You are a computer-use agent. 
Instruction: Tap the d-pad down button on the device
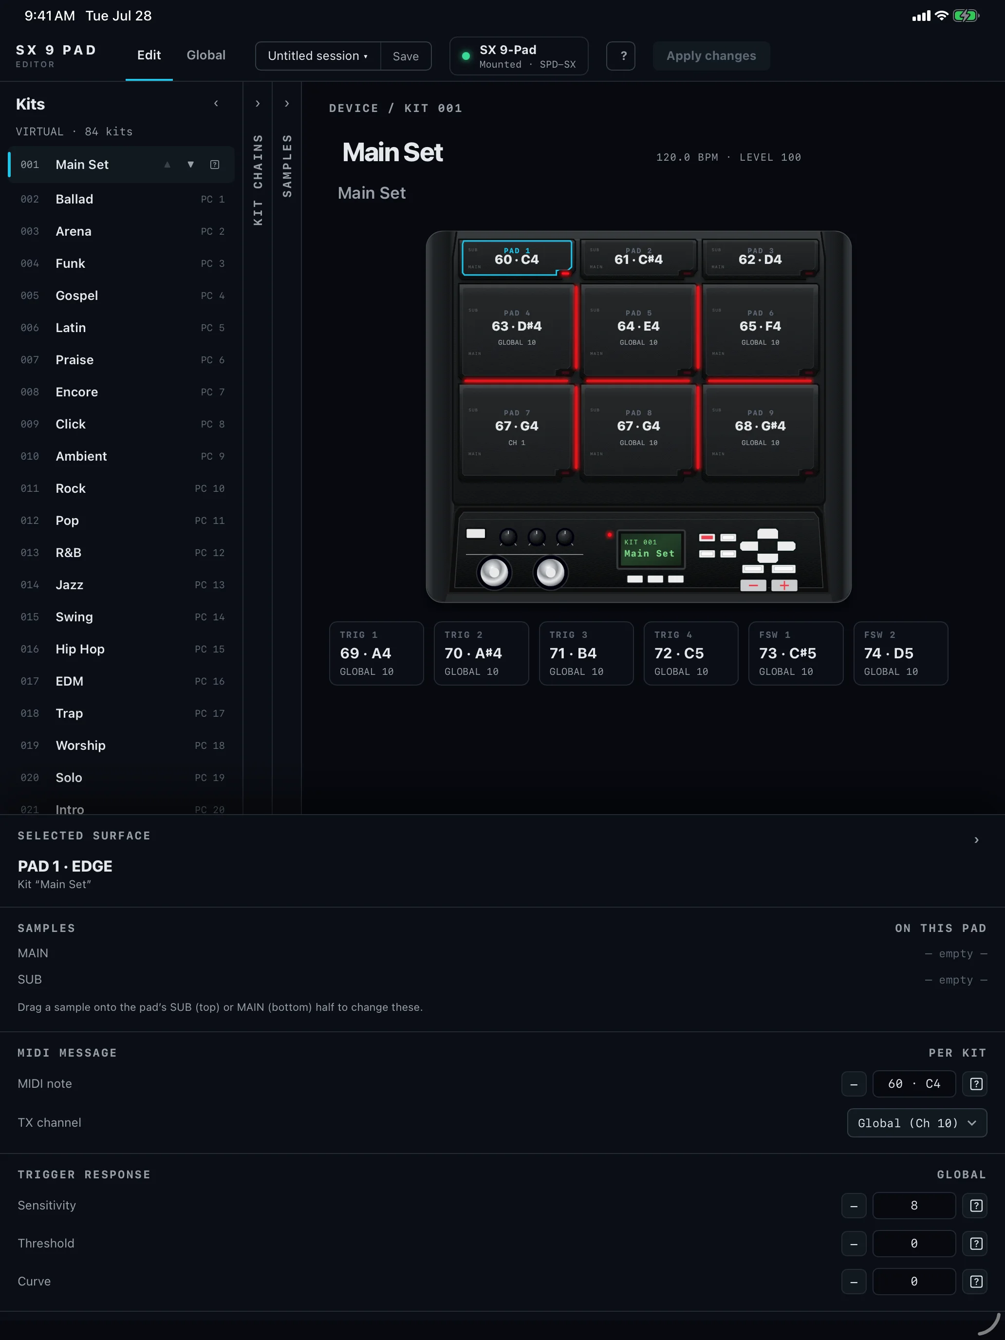click(767, 558)
